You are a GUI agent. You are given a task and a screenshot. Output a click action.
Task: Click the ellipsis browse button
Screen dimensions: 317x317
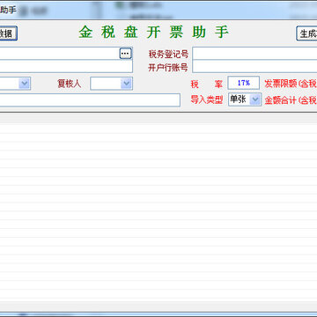tap(125, 54)
